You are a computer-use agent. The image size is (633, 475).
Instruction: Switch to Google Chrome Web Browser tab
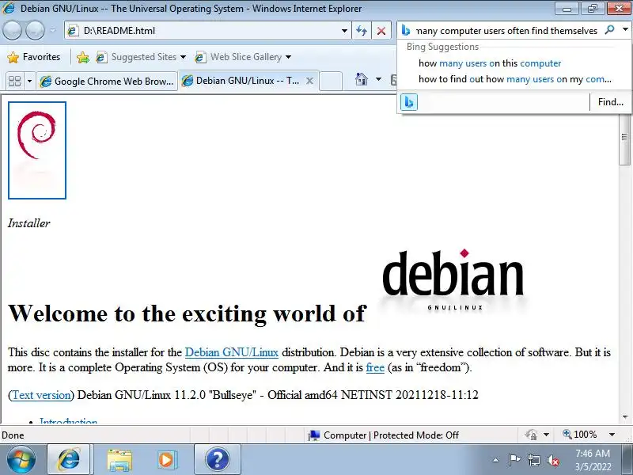pyautogui.click(x=107, y=81)
